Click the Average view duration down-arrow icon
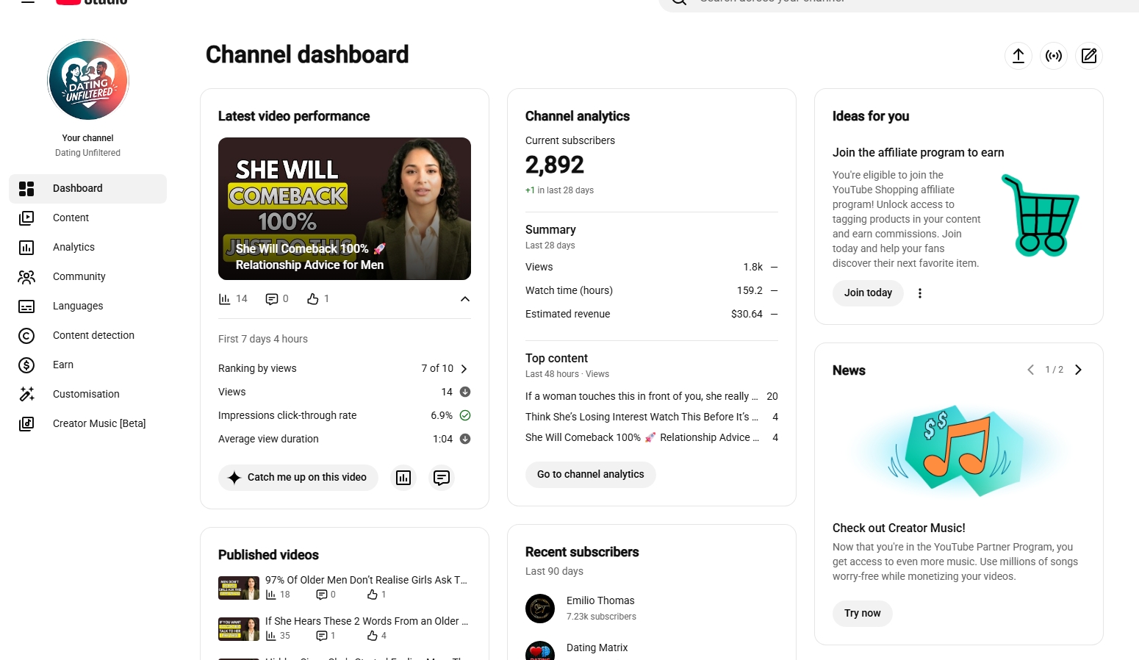Screen dimensions: 1139x660 (465, 439)
